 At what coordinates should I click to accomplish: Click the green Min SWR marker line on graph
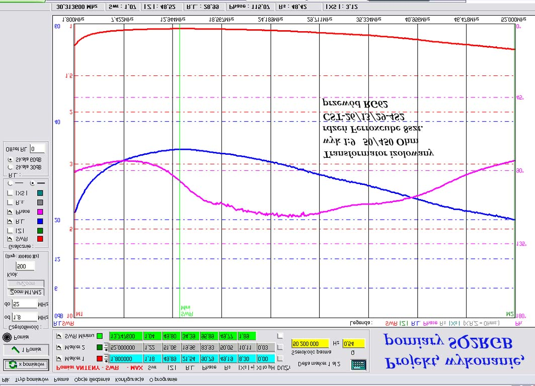[x=180, y=170]
